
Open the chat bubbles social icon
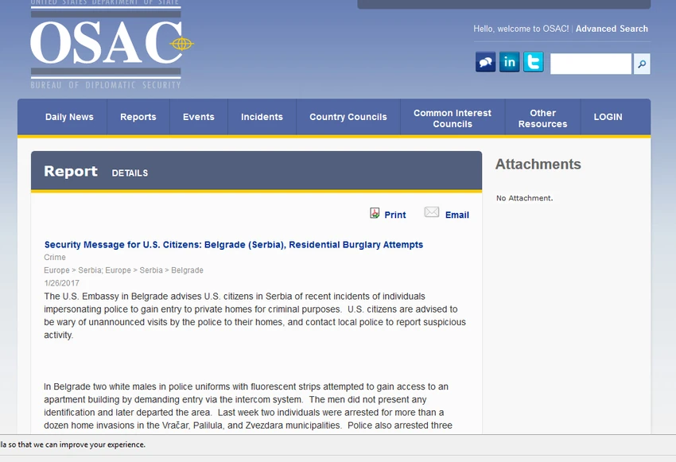(485, 62)
